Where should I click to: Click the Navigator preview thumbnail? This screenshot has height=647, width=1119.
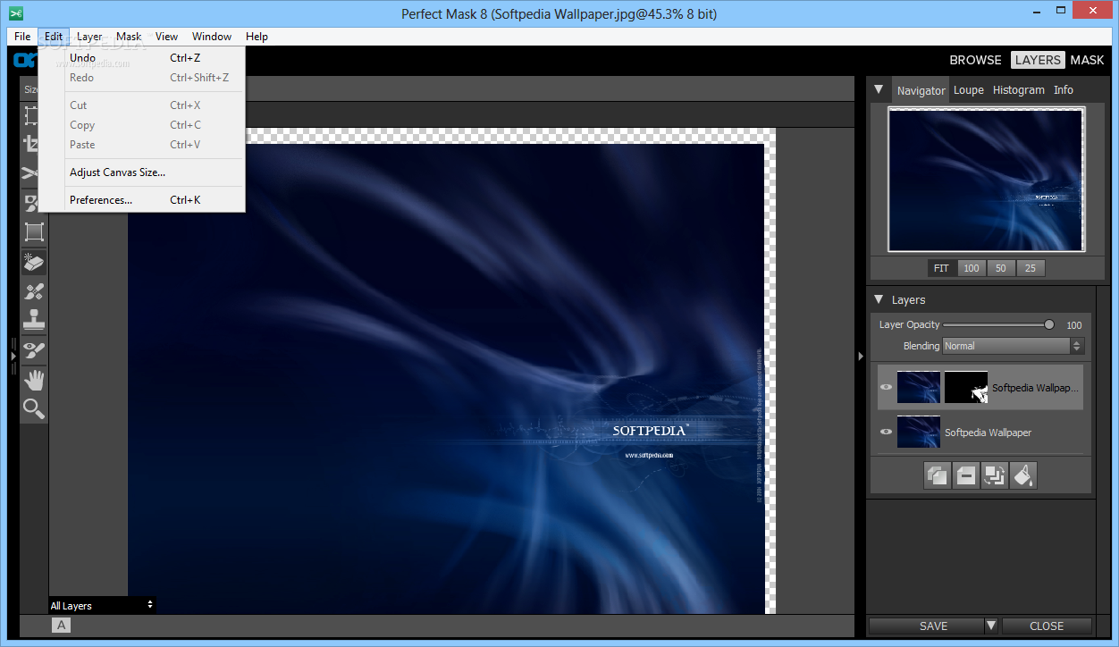click(986, 180)
